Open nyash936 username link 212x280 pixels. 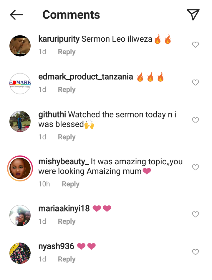[56, 246]
